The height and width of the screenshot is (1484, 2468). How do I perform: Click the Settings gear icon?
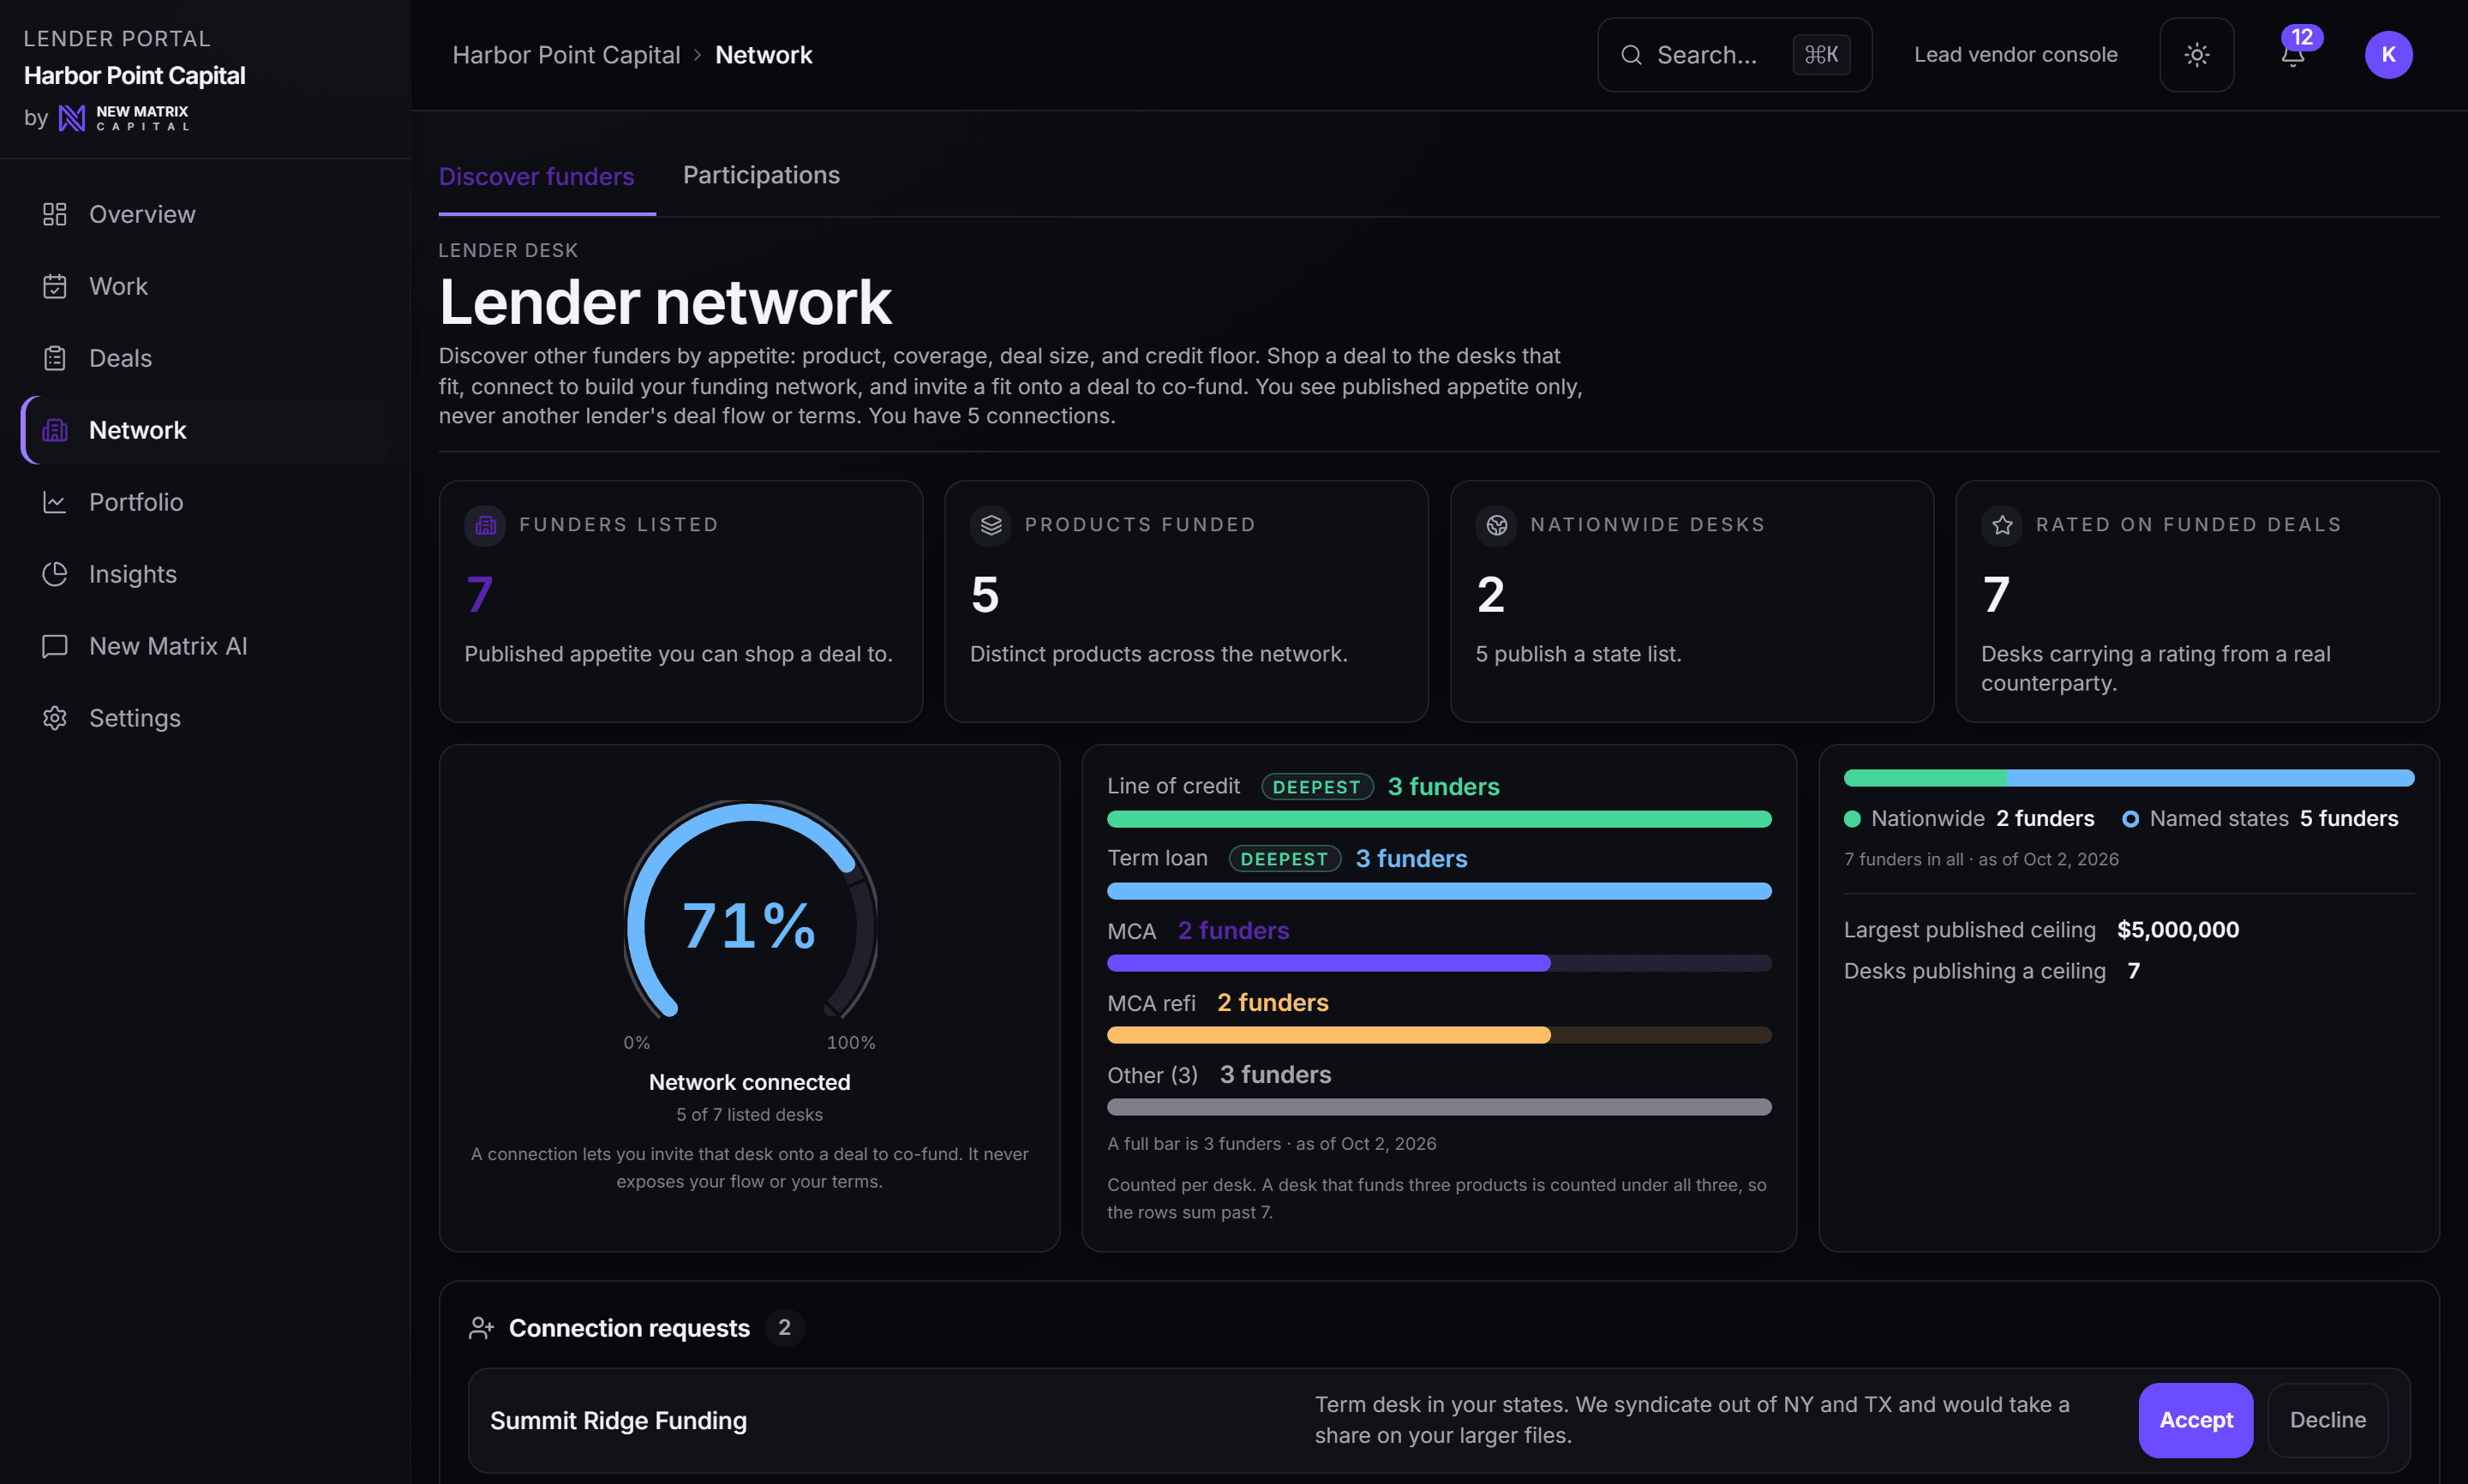tap(55, 718)
